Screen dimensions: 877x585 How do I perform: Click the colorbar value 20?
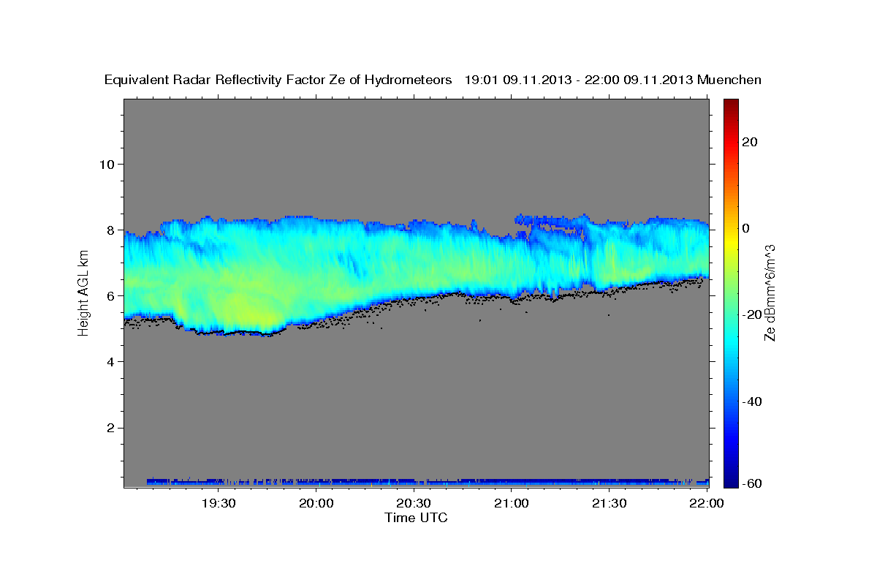coord(751,142)
